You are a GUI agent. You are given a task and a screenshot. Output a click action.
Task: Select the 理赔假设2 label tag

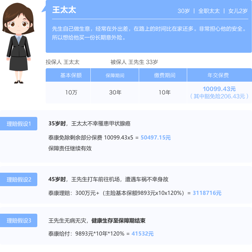point(18,179)
